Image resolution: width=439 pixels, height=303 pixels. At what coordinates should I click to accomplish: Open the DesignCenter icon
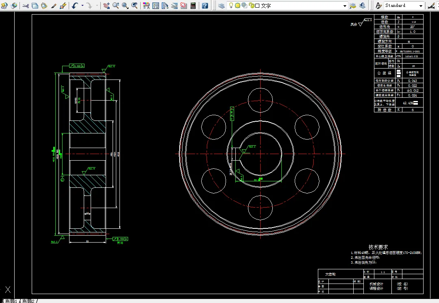point(156,6)
